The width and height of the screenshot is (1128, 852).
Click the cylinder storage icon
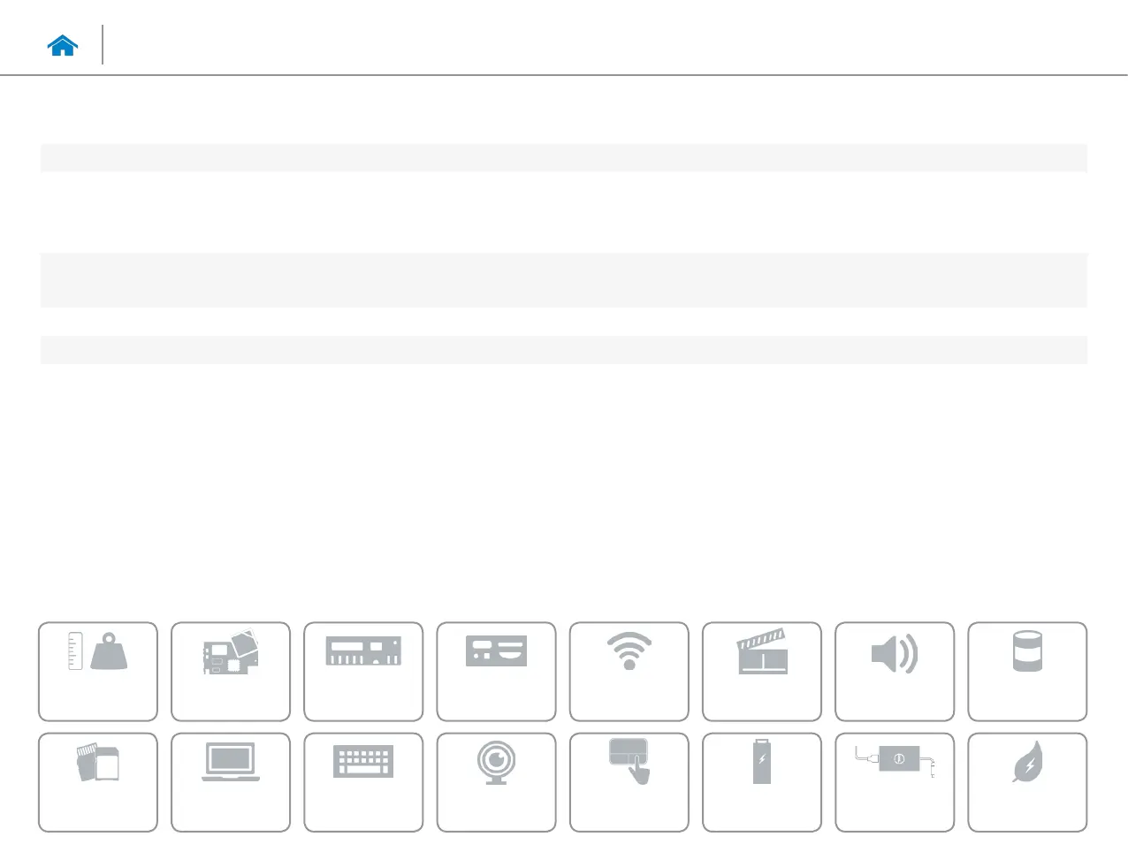[x=1027, y=672]
